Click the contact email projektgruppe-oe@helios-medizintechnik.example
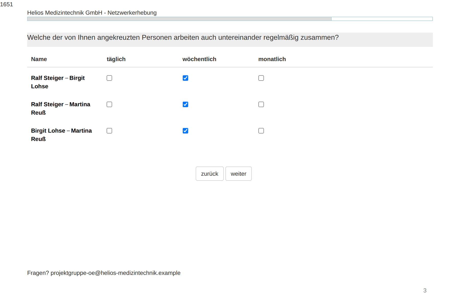This screenshot has height=301, width=460. pos(116,273)
